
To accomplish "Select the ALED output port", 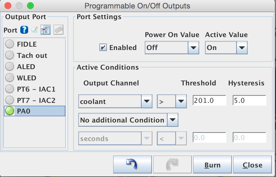I will [35, 67].
